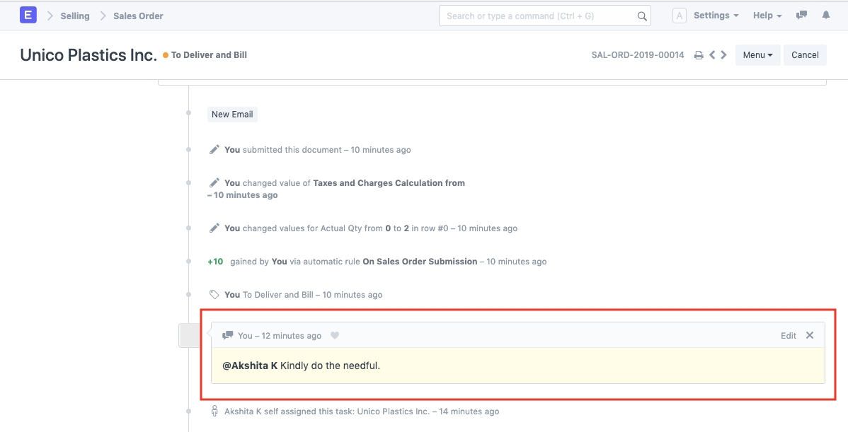Open notifications bell icon
The height and width of the screenshot is (432, 848).
pos(826,16)
